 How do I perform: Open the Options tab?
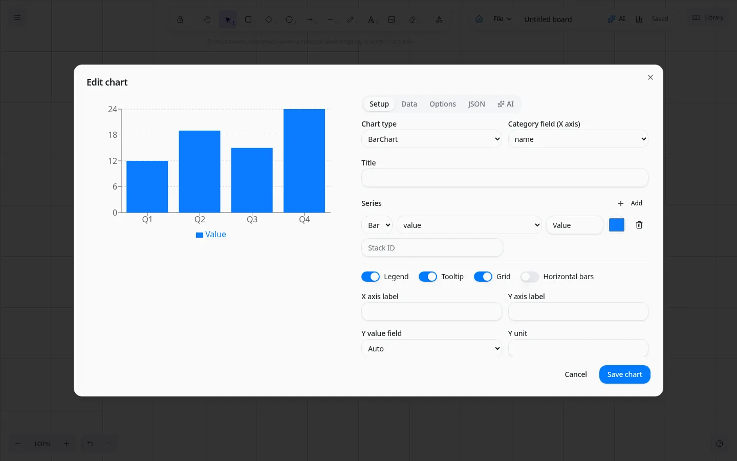(443, 104)
